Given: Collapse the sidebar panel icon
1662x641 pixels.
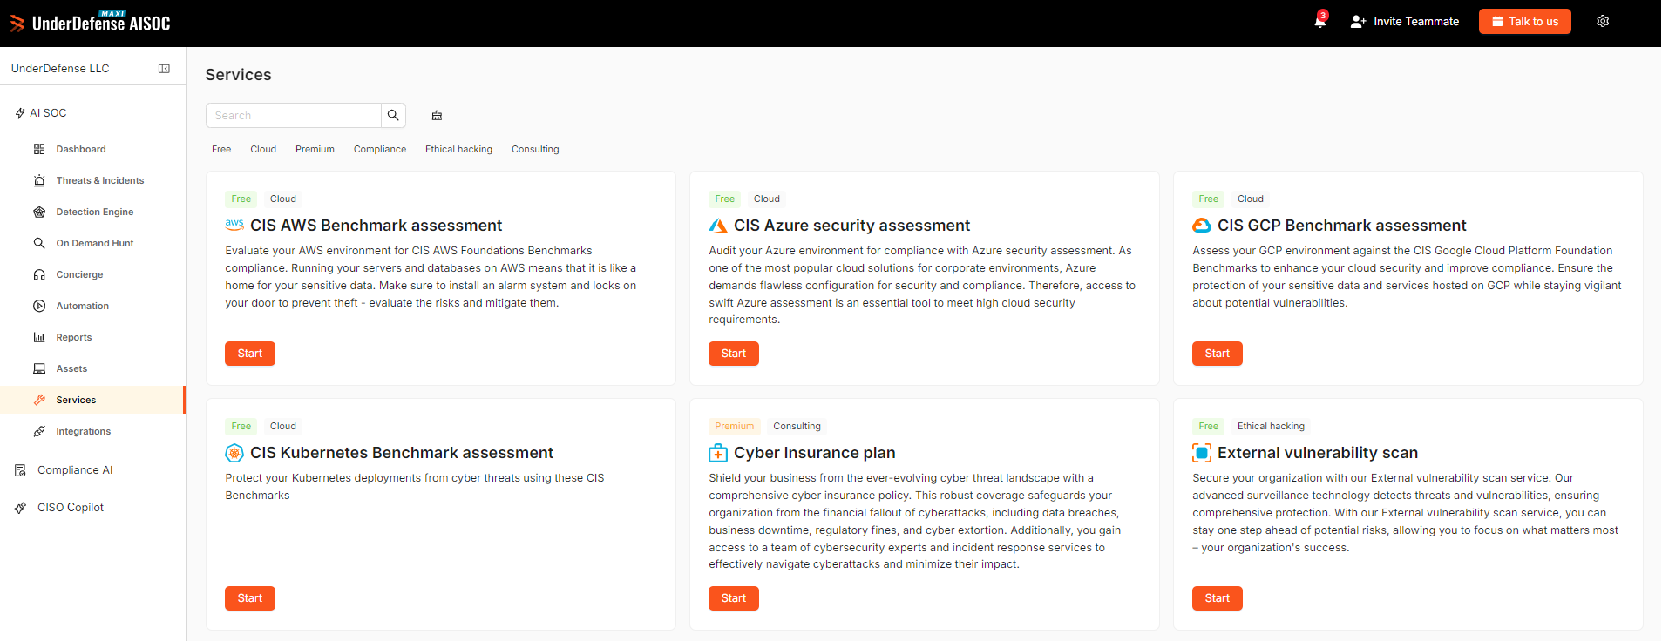Looking at the screenshot, I should tap(164, 69).
